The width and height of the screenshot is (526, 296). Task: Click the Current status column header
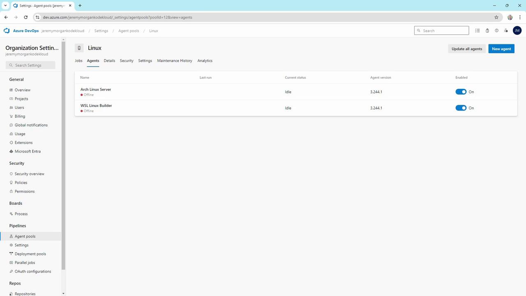pos(295,78)
